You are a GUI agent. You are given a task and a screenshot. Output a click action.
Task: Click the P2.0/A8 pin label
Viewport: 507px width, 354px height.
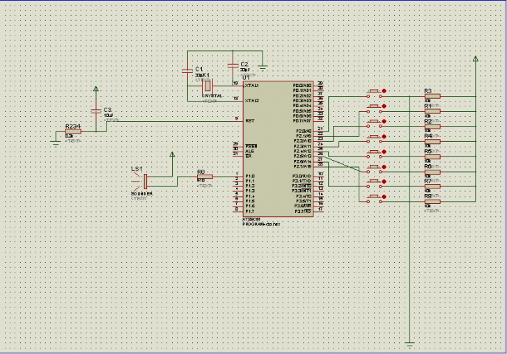point(304,131)
